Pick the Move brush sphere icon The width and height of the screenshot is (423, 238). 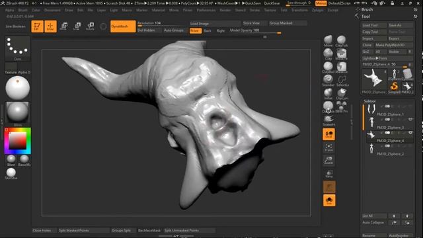(x=328, y=41)
